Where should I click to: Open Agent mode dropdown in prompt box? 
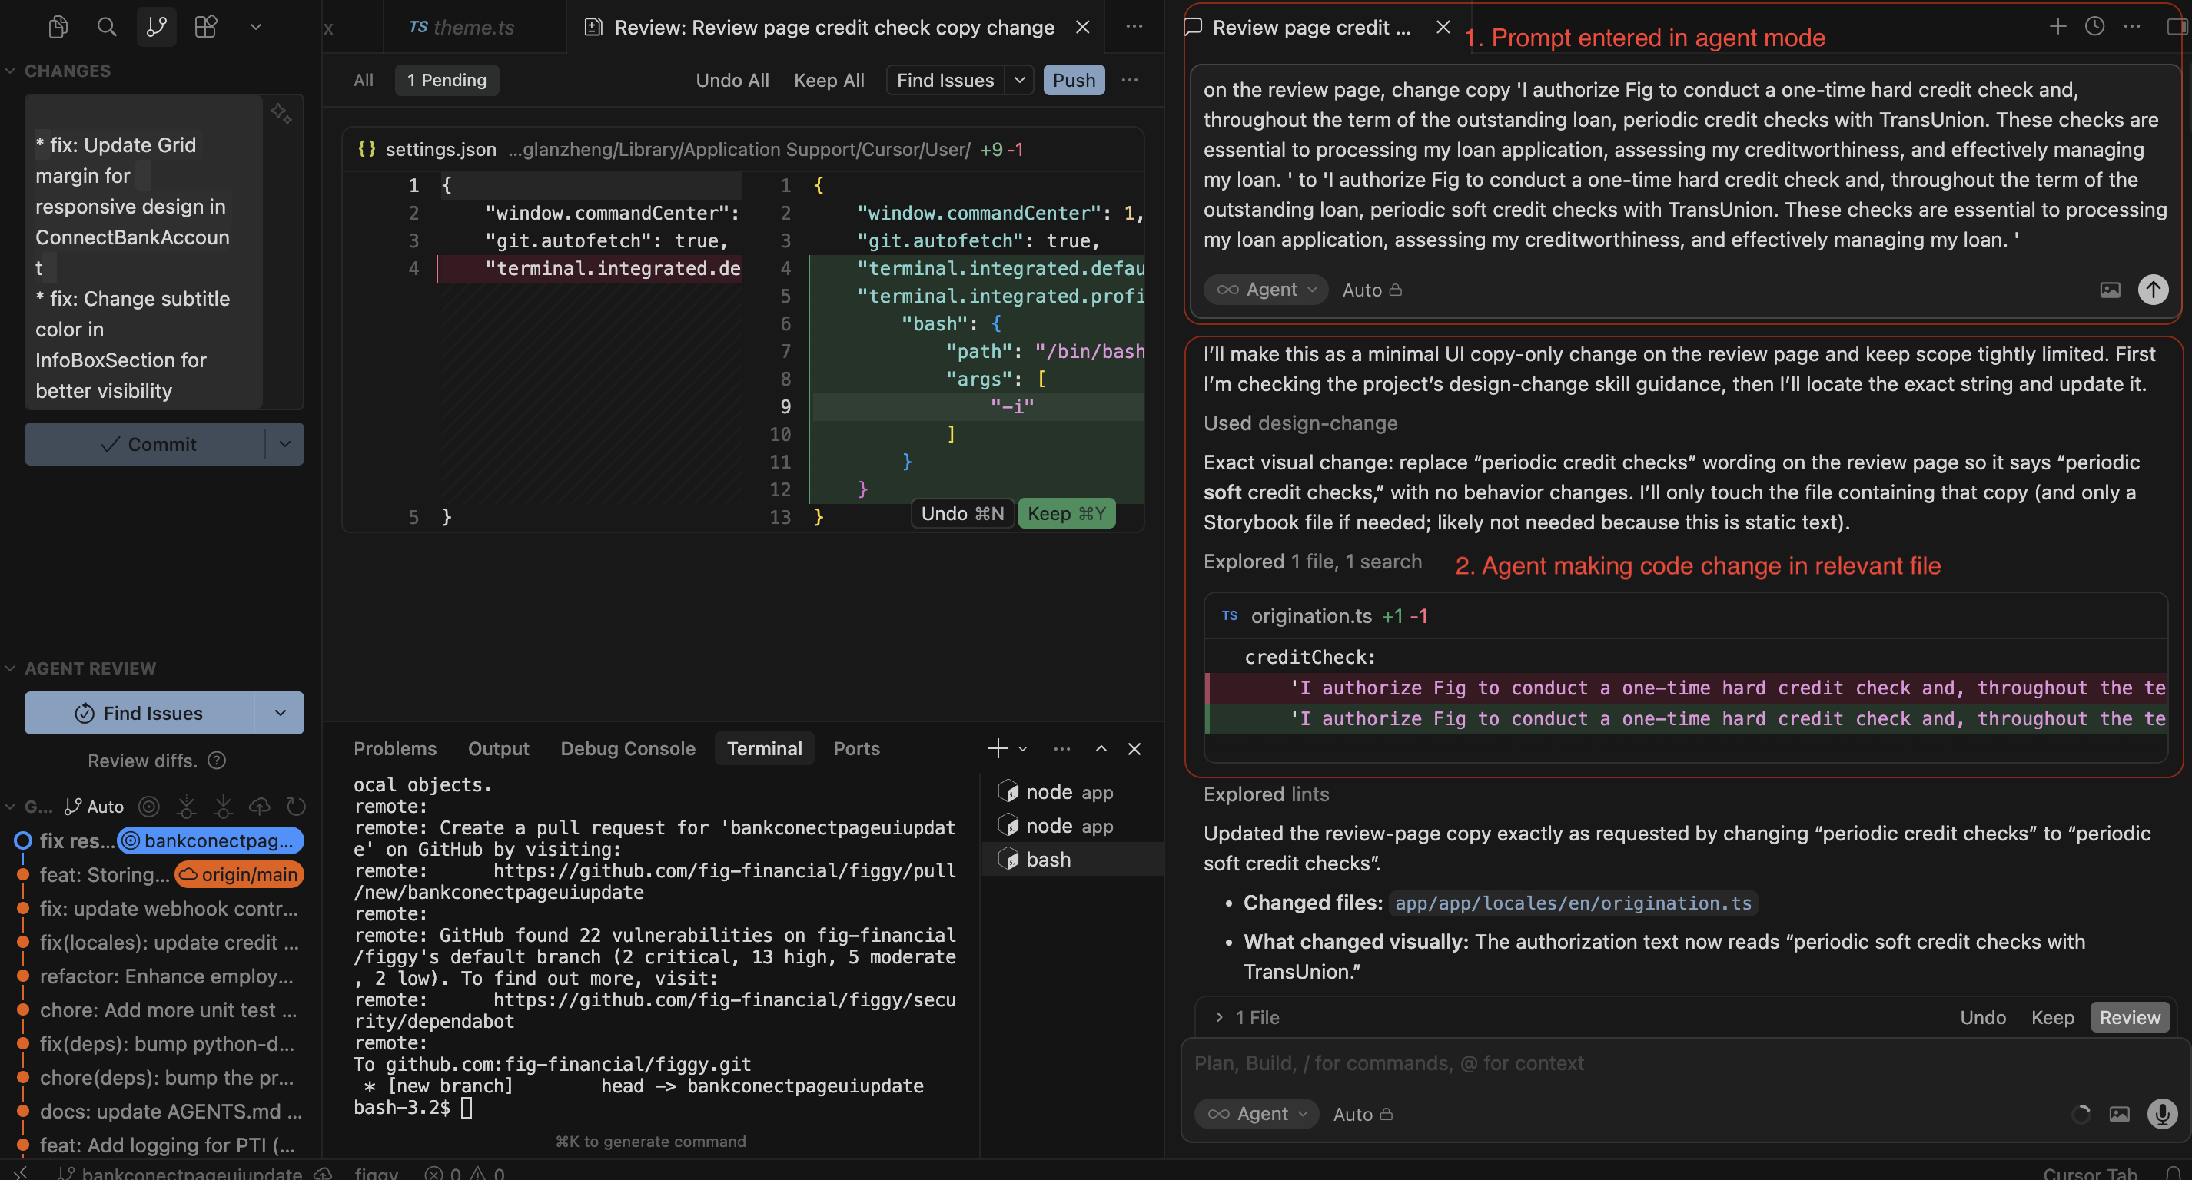pyautogui.click(x=1266, y=290)
